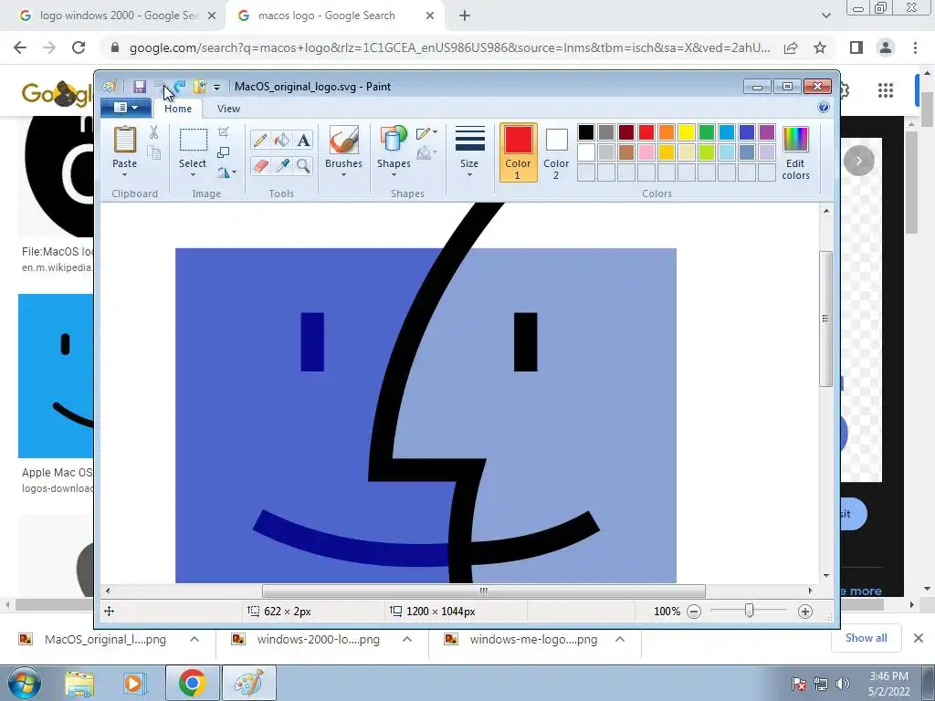The height and width of the screenshot is (701, 935).
Task: Click the Cut scissors icon
Action: tap(153, 132)
